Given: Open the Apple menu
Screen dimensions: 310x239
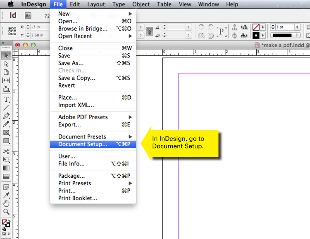Looking at the screenshot, I should [10, 4].
